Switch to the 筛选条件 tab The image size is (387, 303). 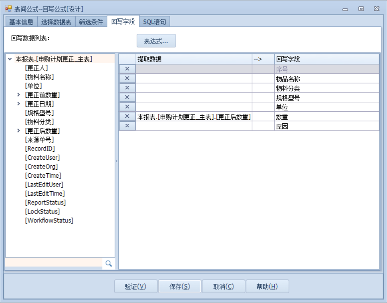[x=91, y=22]
